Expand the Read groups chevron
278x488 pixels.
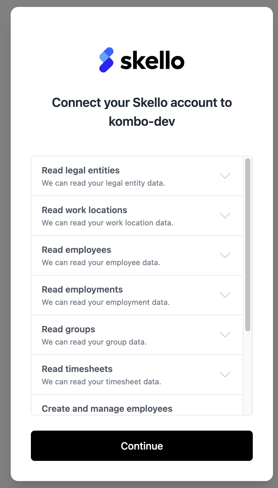pos(225,335)
